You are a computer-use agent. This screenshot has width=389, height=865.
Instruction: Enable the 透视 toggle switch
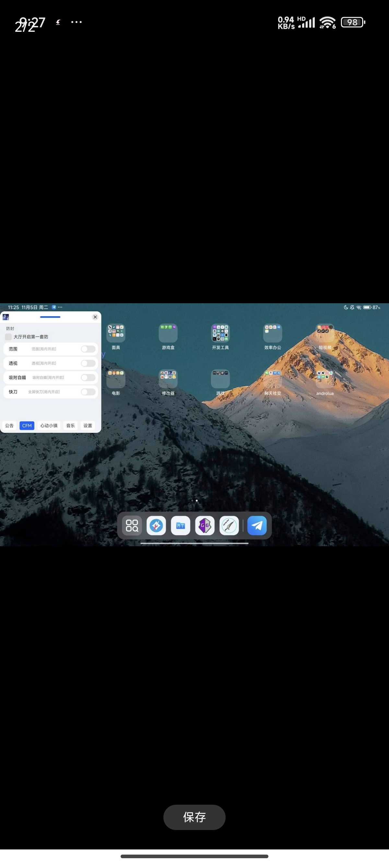pyautogui.click(x=88, y=363)
